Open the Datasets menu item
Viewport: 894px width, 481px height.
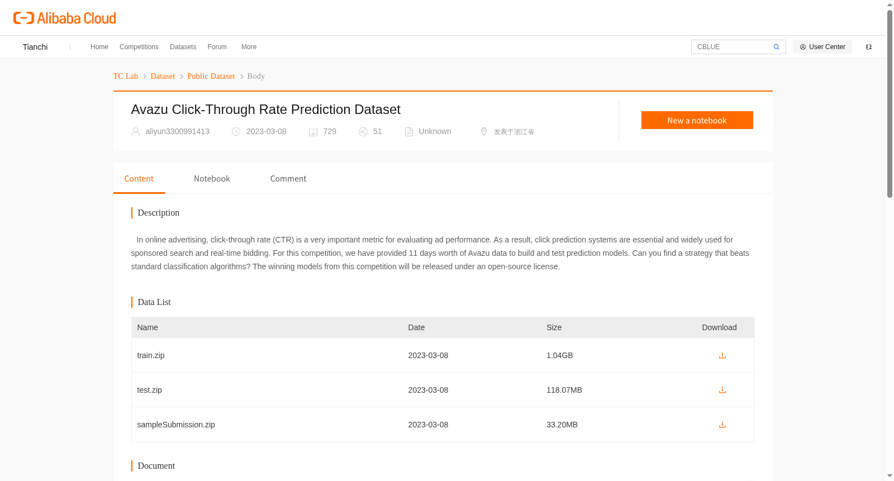[183, 47]
